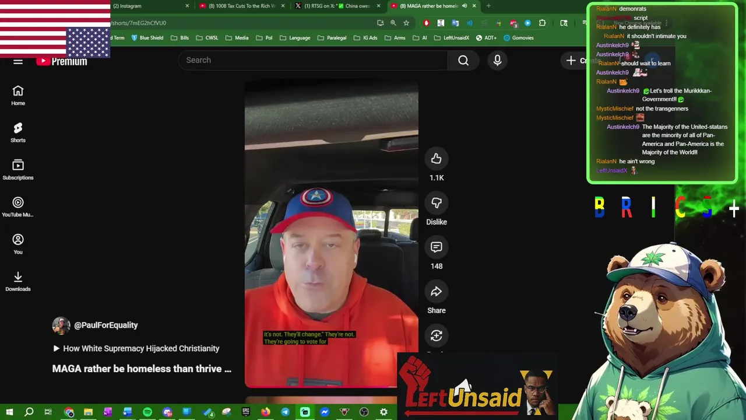Close the RTSG on X tab

click(378, 6)
